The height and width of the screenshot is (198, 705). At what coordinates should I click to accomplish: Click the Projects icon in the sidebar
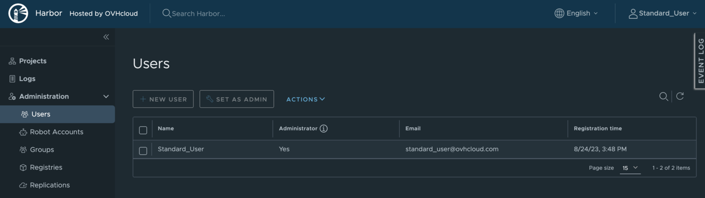click(x=12, y=61)
